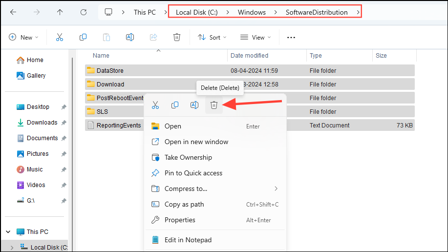Screen dimensions: 448x252
Task: Click the toolbar Cut scissors icon
Action: (x=60, y=37)
